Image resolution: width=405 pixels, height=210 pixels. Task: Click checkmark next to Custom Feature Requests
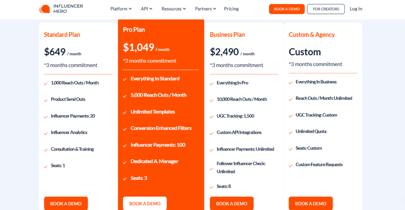(291, 165)
